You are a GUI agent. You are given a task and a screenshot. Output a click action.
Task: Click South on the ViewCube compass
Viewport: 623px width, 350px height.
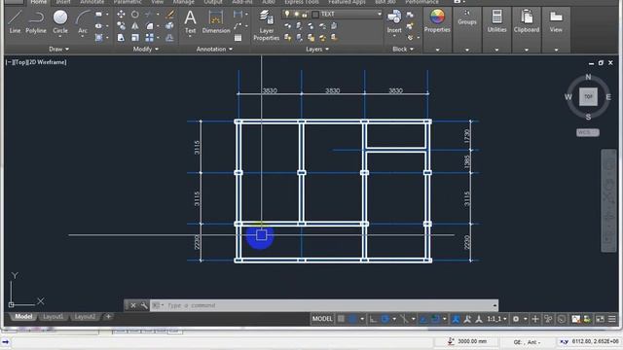click(x=588, y=117)
